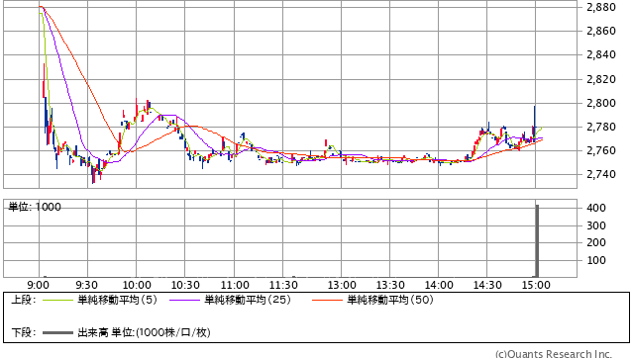The image size is (632, 358).
Task: Click the 14:00 time axis label
Action: pyautogui.click(x=439, y=285)
